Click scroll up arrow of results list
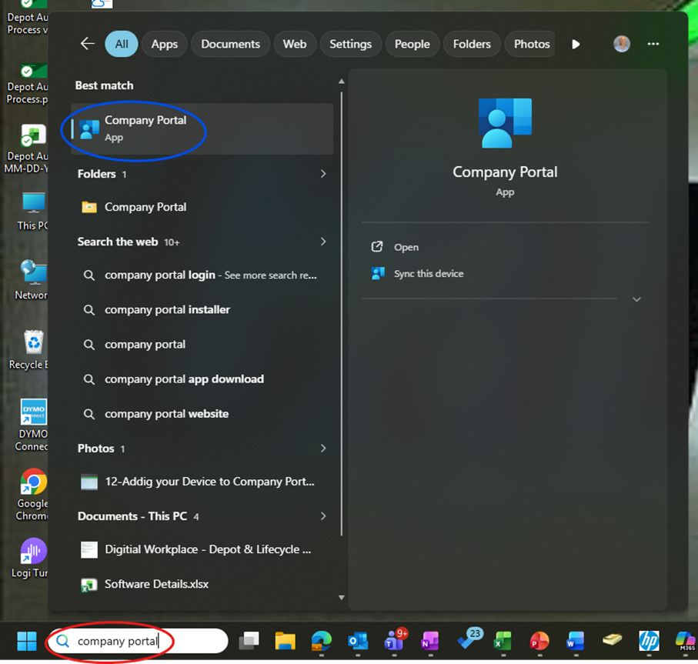 (x=342, y=82)
